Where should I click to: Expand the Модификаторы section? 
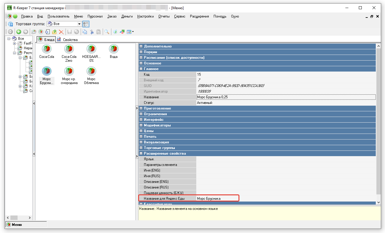[141, 125]
